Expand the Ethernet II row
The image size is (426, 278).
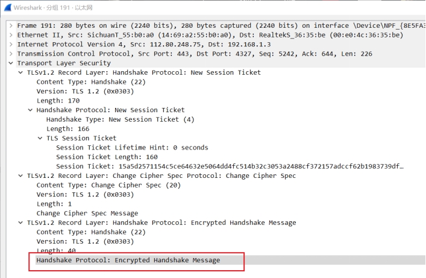11,35
